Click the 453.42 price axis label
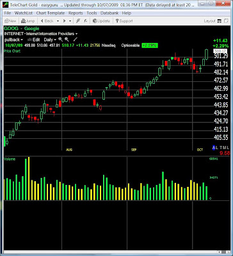The image size is (233, 256). 221,97
